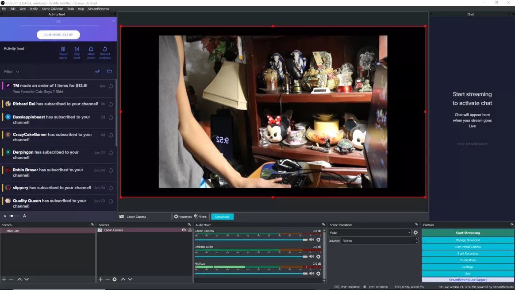Viewport: 515px width, 290px height.
Task: Replay Robin Broser subscription alert
Action: [x=111, y=170]
